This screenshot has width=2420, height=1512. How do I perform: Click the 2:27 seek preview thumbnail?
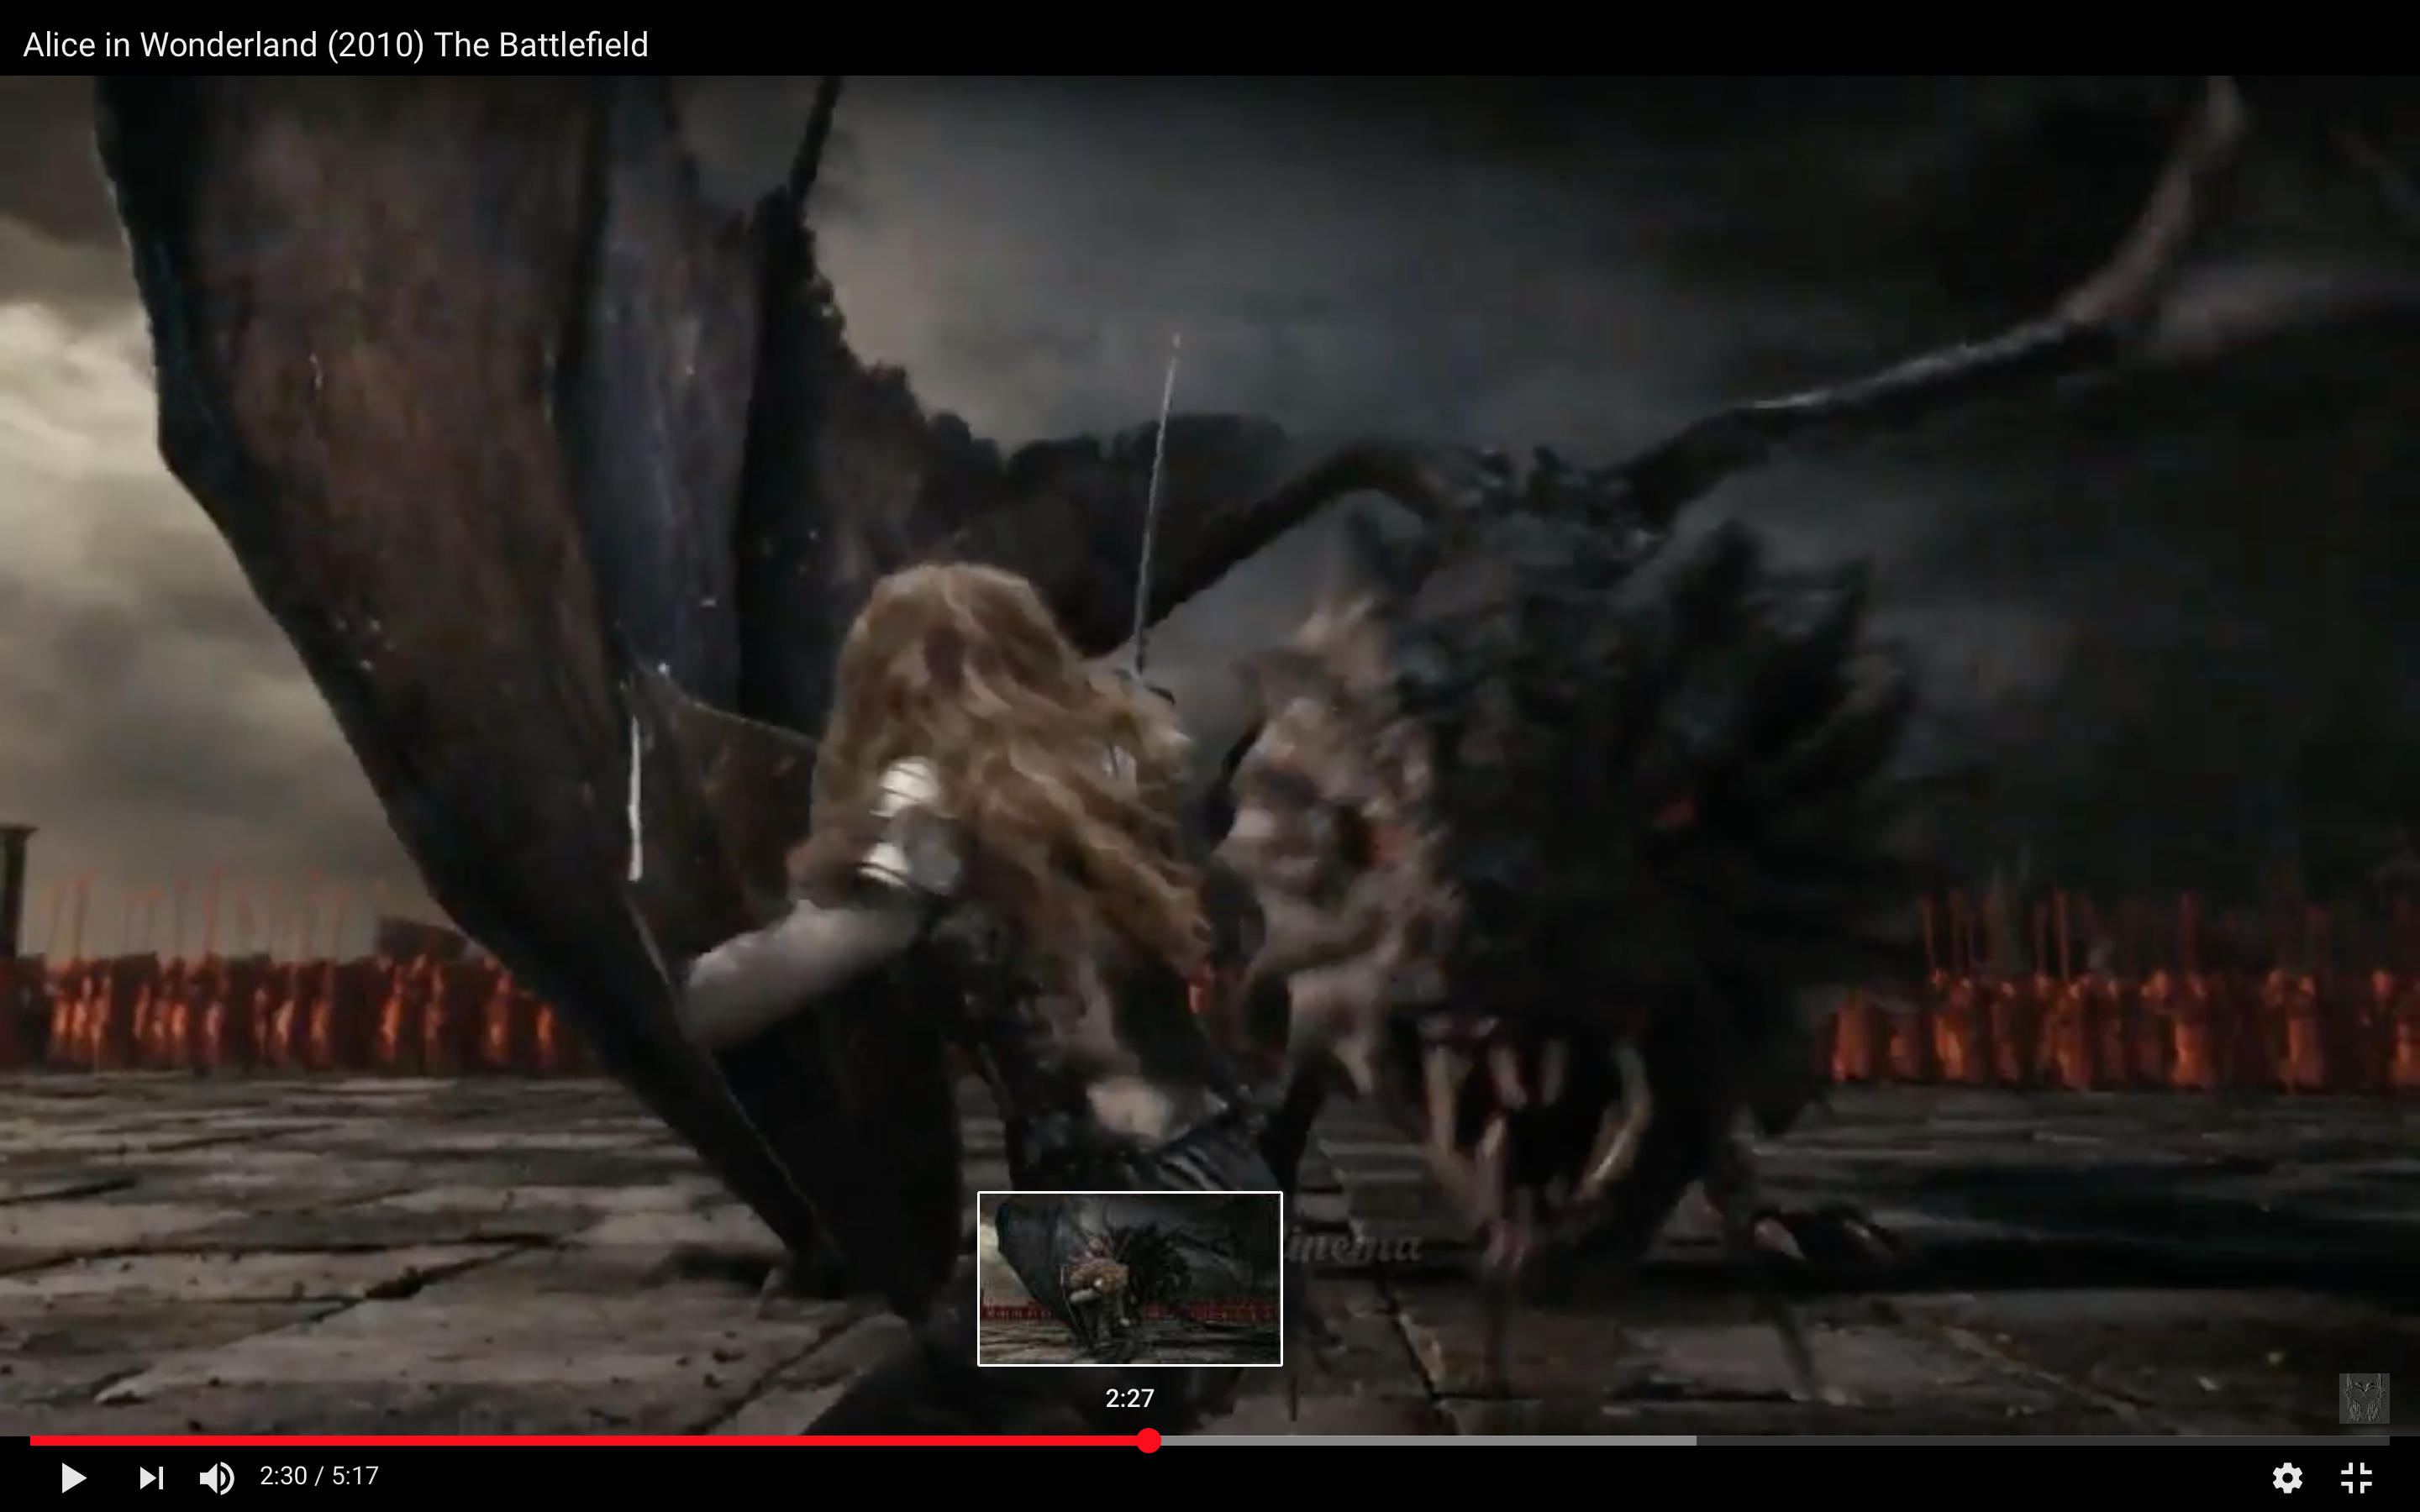(1129, 1278)
